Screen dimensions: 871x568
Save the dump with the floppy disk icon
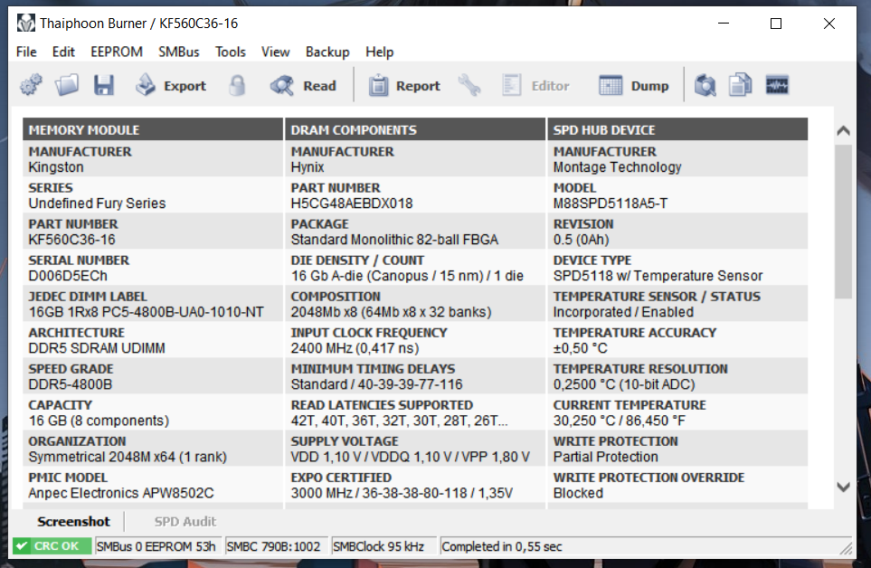(x=103, y=86)
